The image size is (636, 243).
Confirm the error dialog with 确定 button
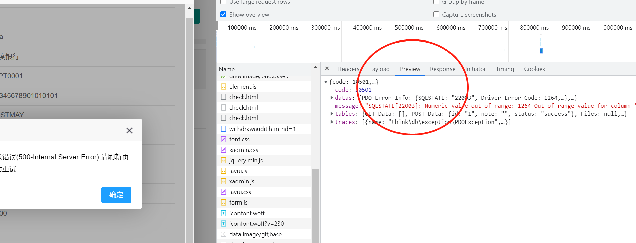116,195
